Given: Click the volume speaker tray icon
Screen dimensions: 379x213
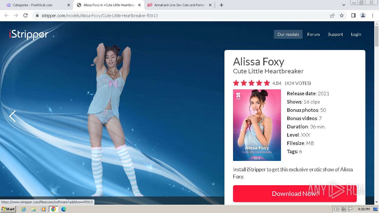Looking at the screenshot, I should tap(337, 209).
